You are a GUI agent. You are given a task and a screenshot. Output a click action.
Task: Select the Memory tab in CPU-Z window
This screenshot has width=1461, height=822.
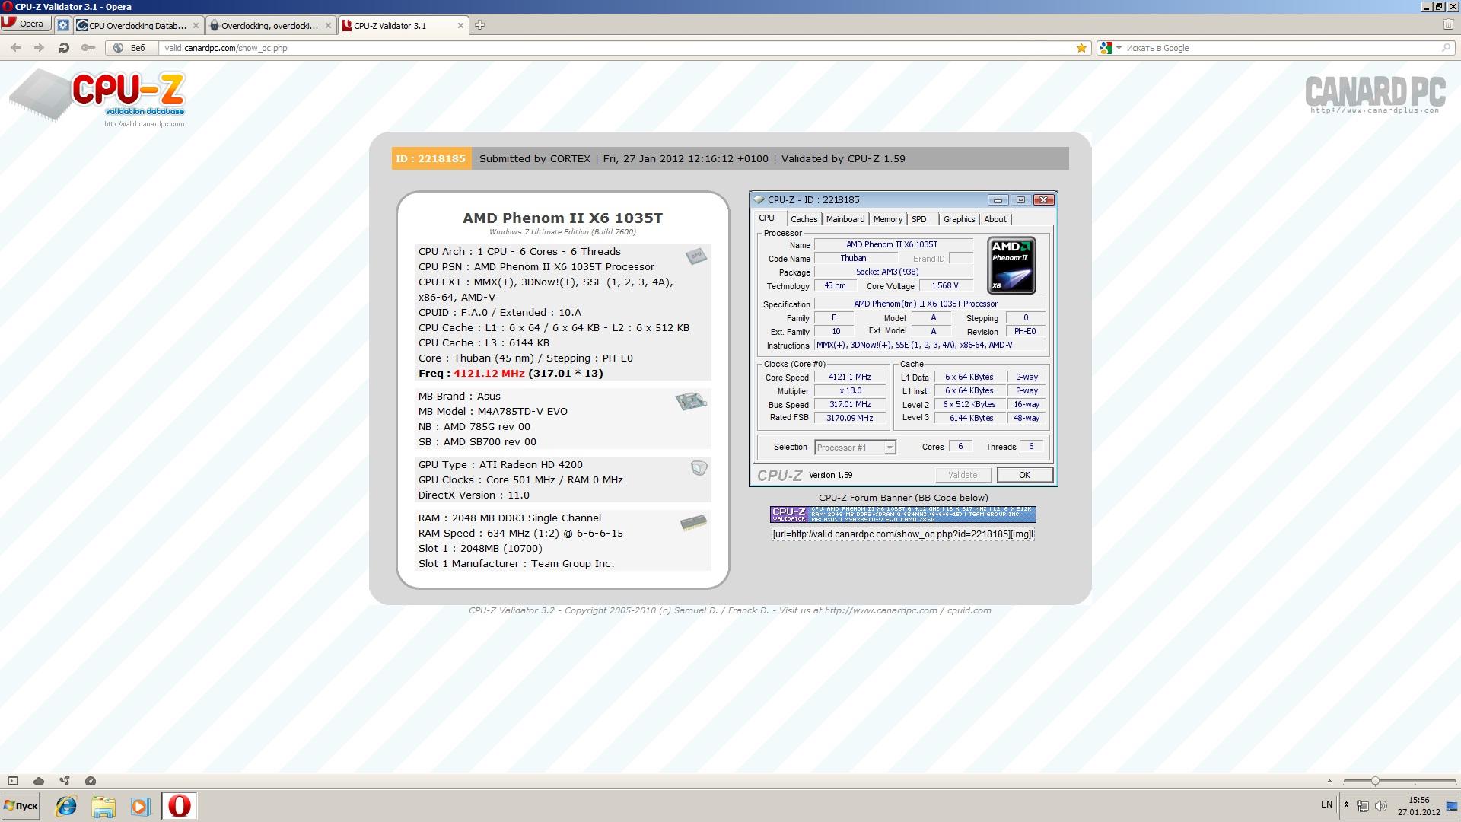point(888,219)
